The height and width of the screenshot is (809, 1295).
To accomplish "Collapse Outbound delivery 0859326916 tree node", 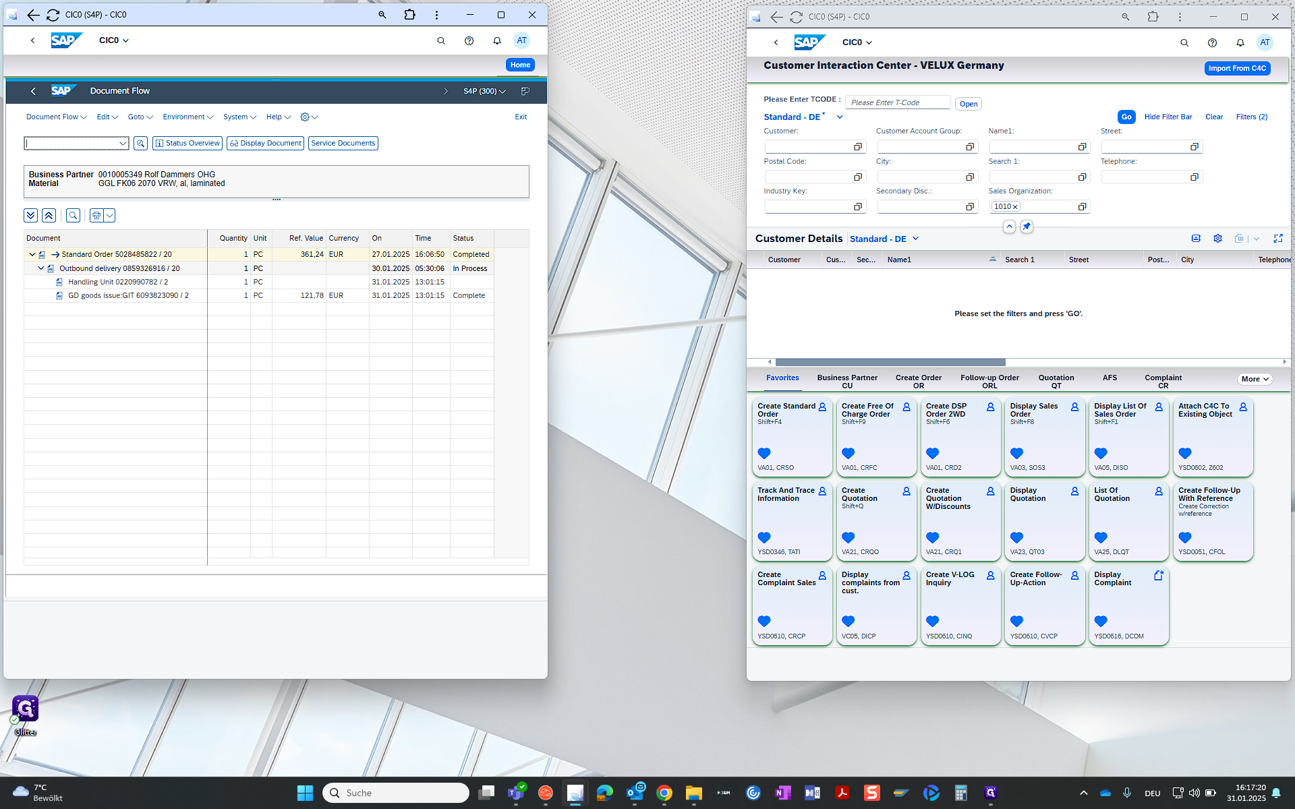I will tap(40, 268).
